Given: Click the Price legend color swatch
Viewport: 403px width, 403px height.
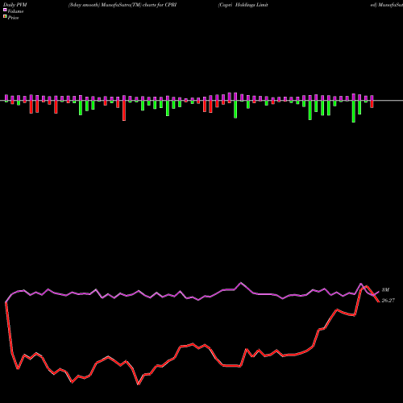Looking at the screenshot, I should coord(5,16).
